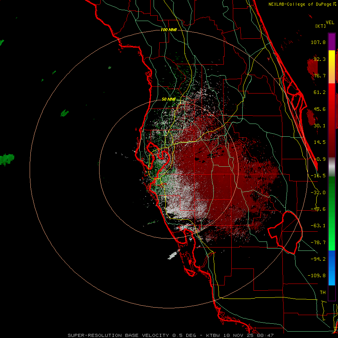Select the -94.2 velocity scale value
The width and height of the screenshot is (338, 338).
(318, 259)
